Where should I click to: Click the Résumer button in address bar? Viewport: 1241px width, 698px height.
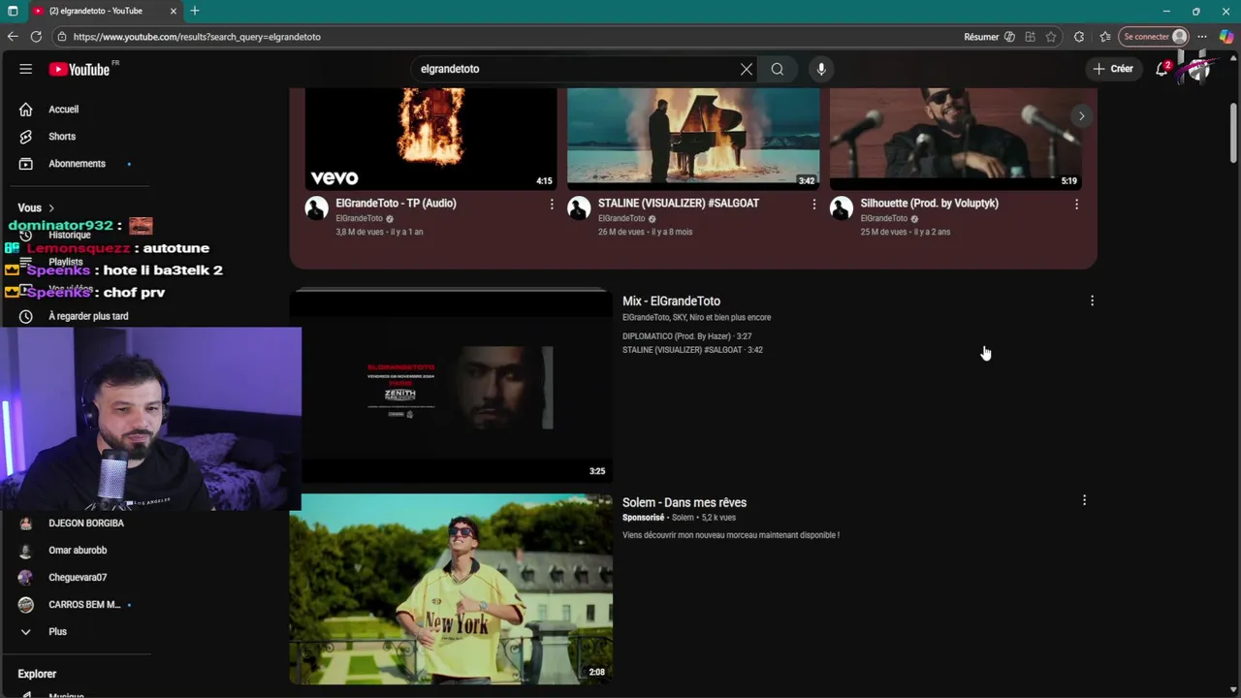[989, 37]
